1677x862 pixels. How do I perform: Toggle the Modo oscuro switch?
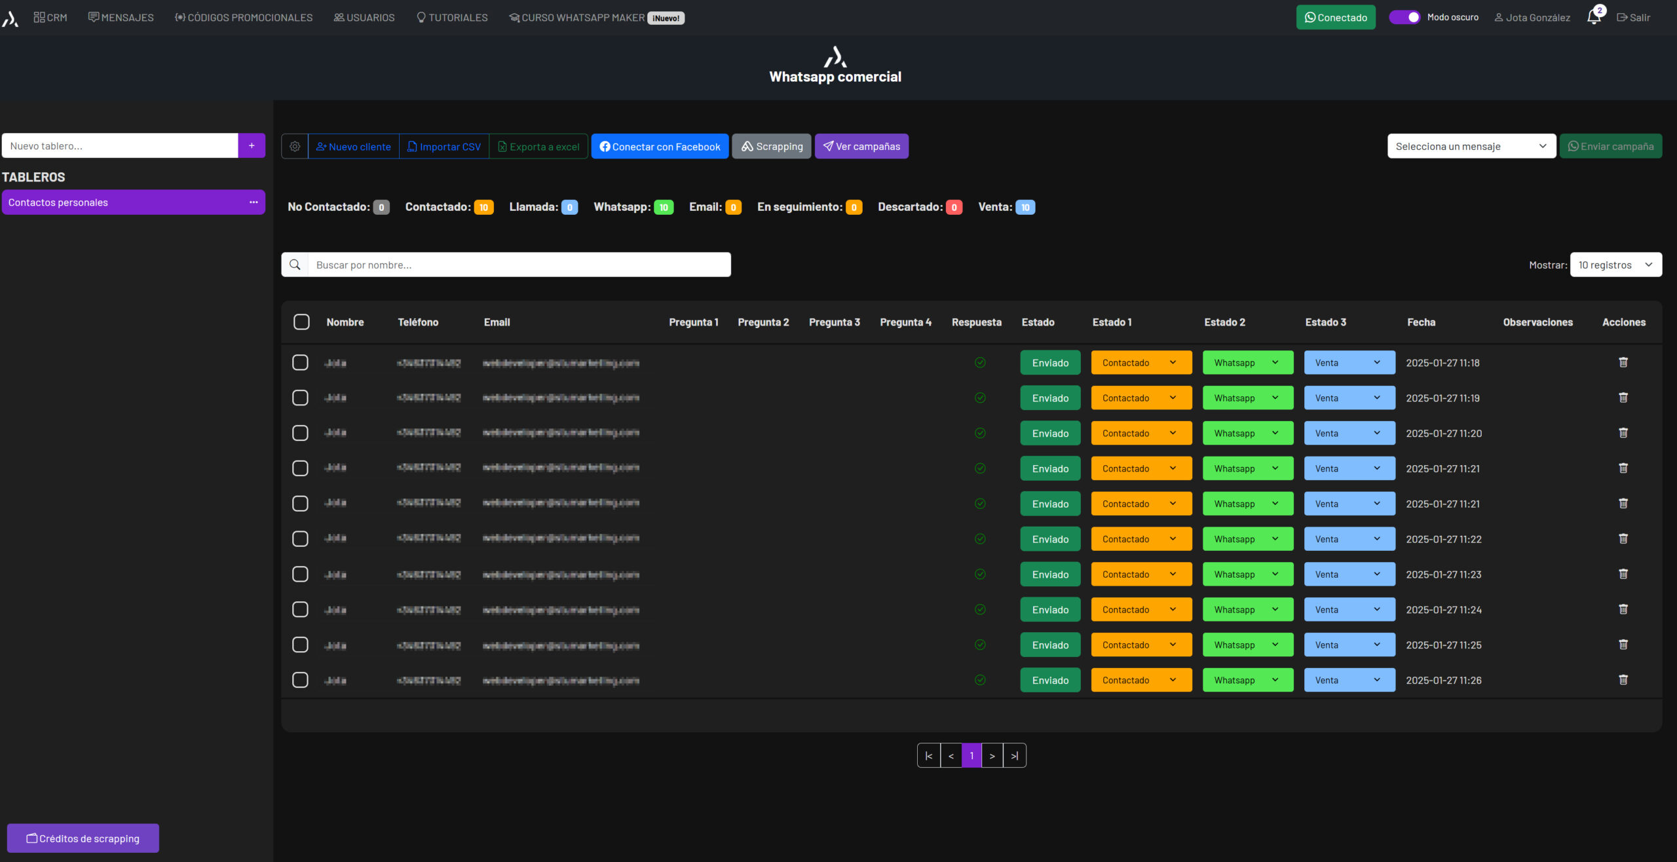(x=1404, y=18)
